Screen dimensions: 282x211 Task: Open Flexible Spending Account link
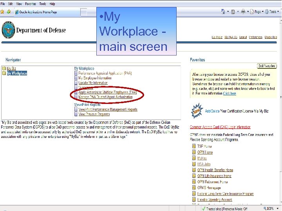215,200
